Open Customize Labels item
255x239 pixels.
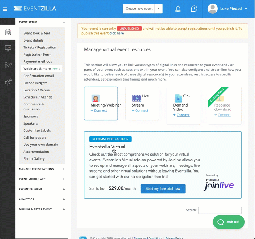pos(37,131)
